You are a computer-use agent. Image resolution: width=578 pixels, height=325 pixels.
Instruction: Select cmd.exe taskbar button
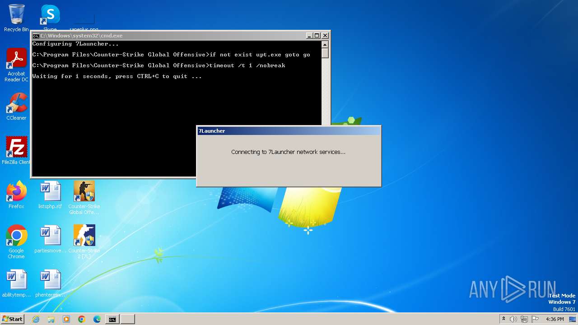pos(112,319)
